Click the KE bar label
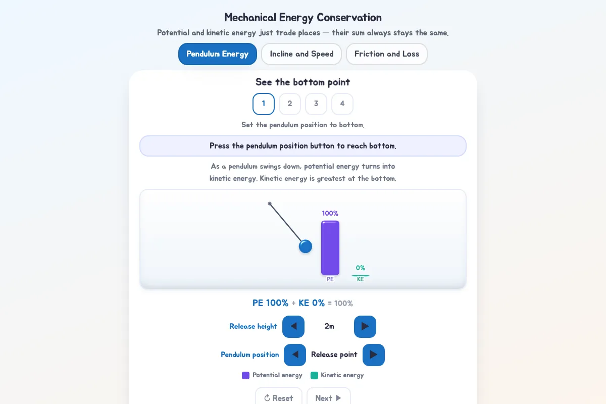 point(361,279)
